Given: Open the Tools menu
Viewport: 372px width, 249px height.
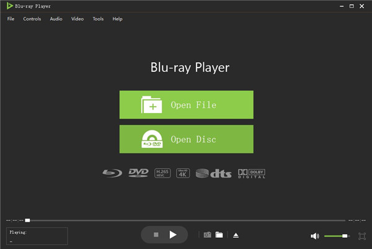Looking at the screenshot, I should point(98,19).
